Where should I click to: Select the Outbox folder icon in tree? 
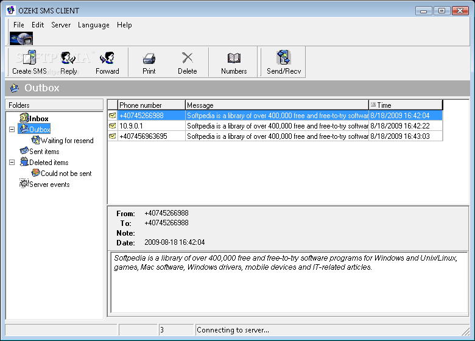pyautogui.click(x=24, y=128)
